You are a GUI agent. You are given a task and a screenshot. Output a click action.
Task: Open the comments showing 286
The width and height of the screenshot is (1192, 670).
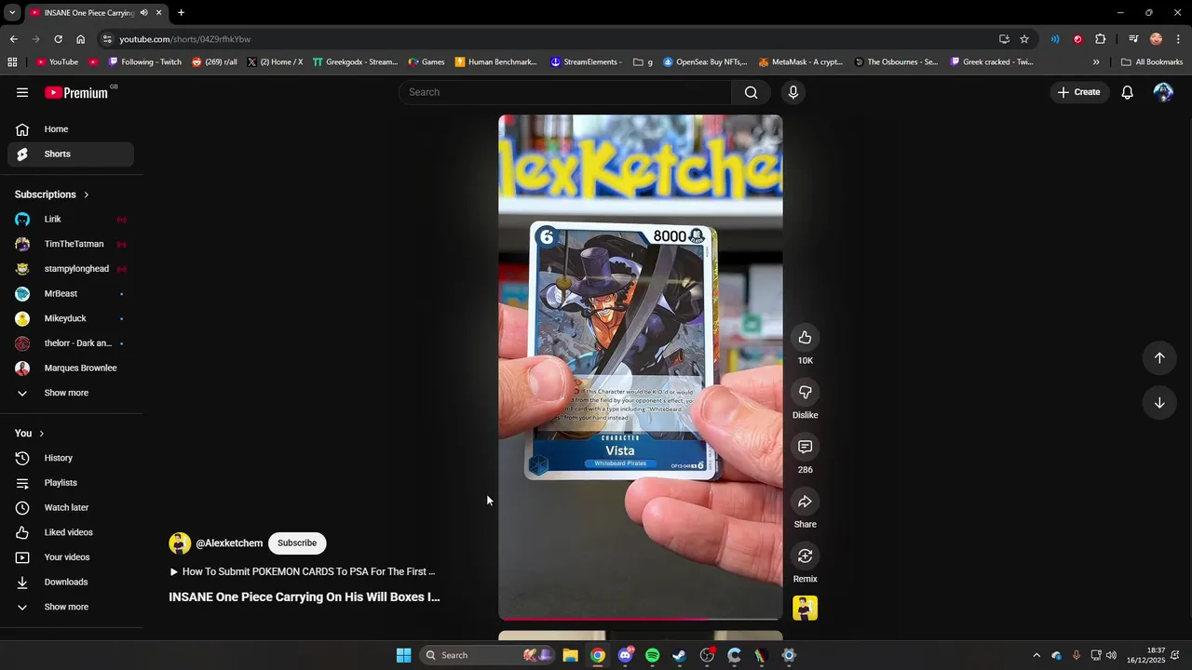[x=806, y=447]
